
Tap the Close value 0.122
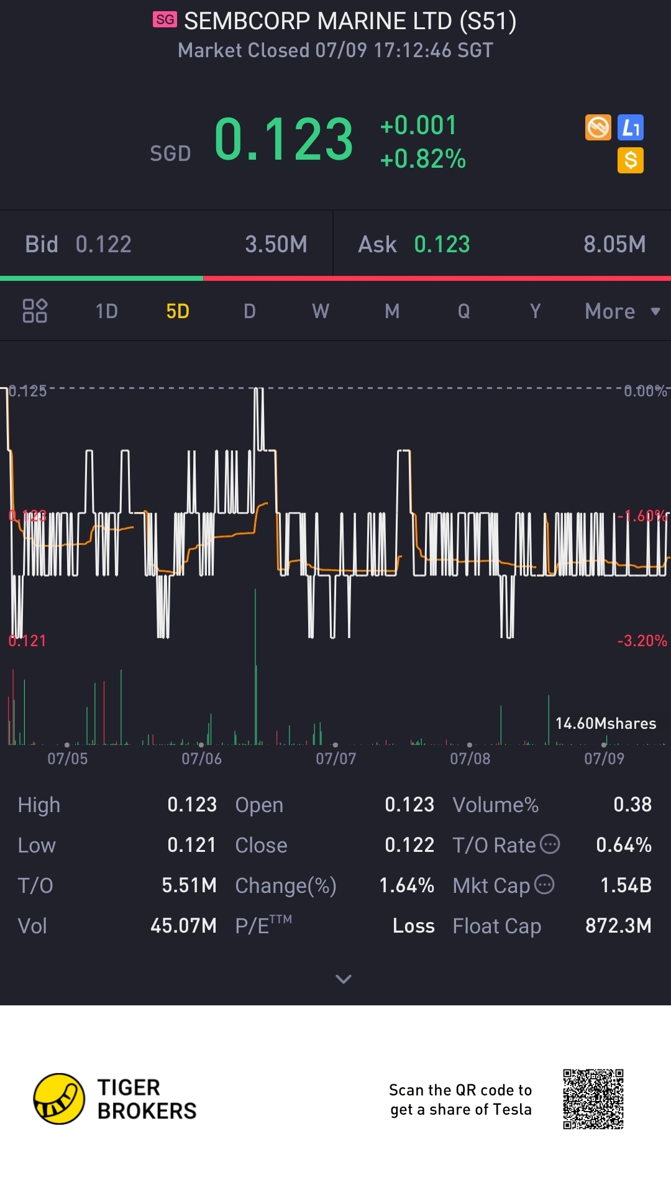click(409, 845)
